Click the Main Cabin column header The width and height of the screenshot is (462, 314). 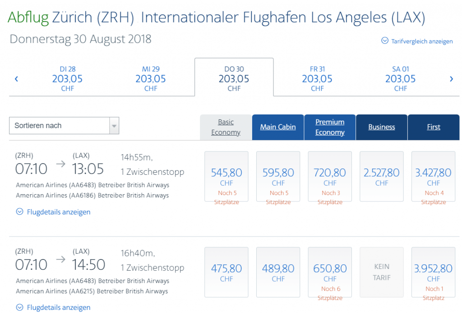tap(278, 127)
